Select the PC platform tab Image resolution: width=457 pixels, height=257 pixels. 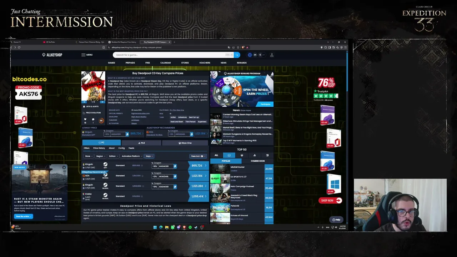coord(101,143)
